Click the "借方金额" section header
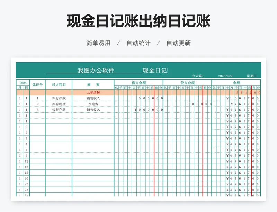 (139, 83)
